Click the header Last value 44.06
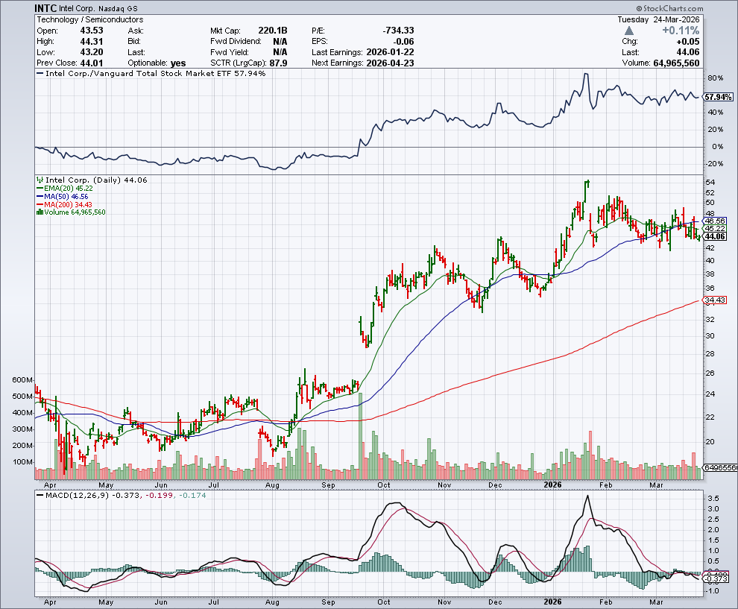Viewport: 738px width, 609px height. [x=688, y=52]
